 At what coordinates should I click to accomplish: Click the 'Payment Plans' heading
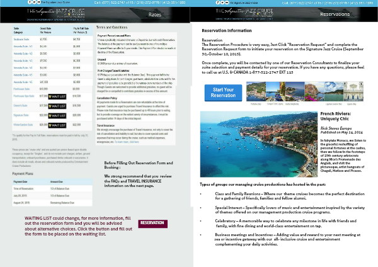(23, 174)
